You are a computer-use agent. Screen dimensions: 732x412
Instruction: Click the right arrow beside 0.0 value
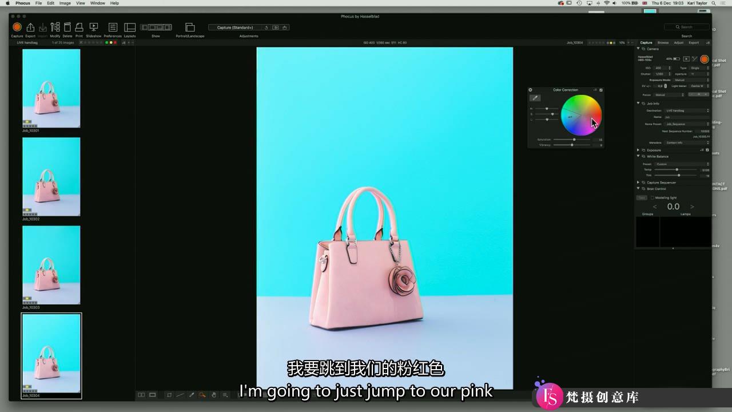point(692,207)
